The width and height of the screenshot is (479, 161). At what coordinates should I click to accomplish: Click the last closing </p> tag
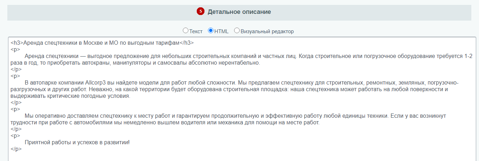16,149
